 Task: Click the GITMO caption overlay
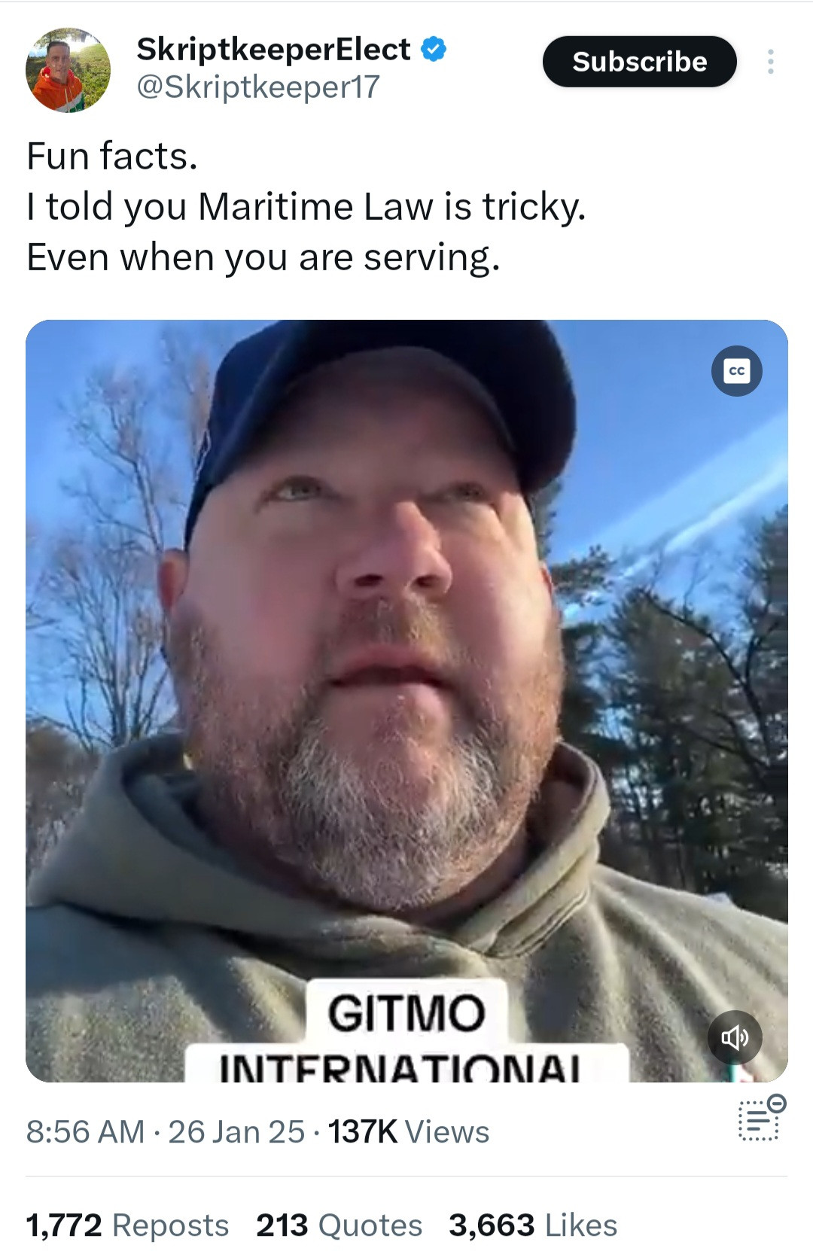(x=406, y=1012)
